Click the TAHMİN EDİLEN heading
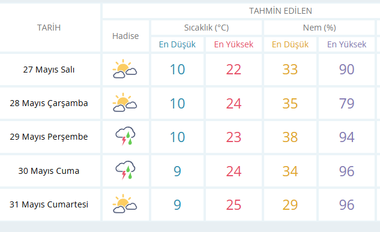This screenshot has height=232, width=380. (x=280, y=11)
